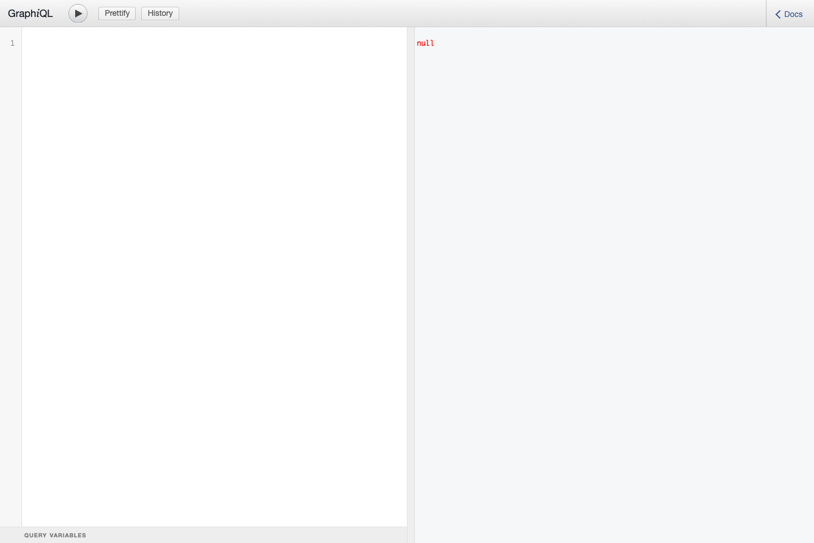Click the Prettify button
The image size is (814, 543).
[x=116, y=13]
